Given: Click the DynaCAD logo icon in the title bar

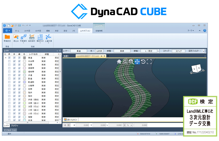Looking at the screenshot, I should click(4, 25).
